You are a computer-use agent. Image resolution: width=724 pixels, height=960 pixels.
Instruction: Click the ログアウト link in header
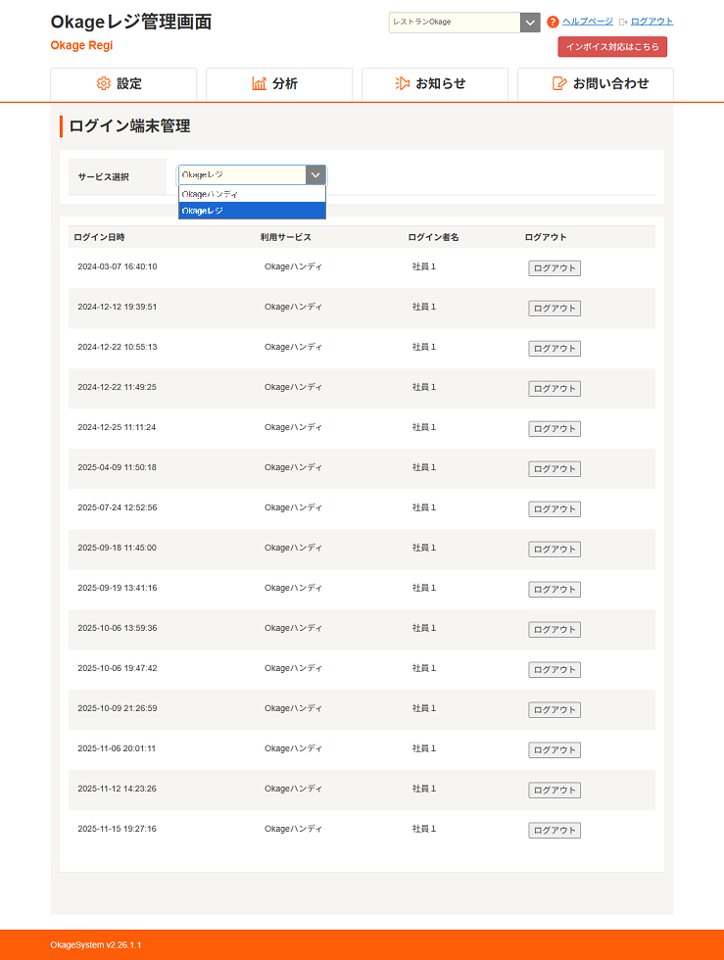tap(652, 22)
